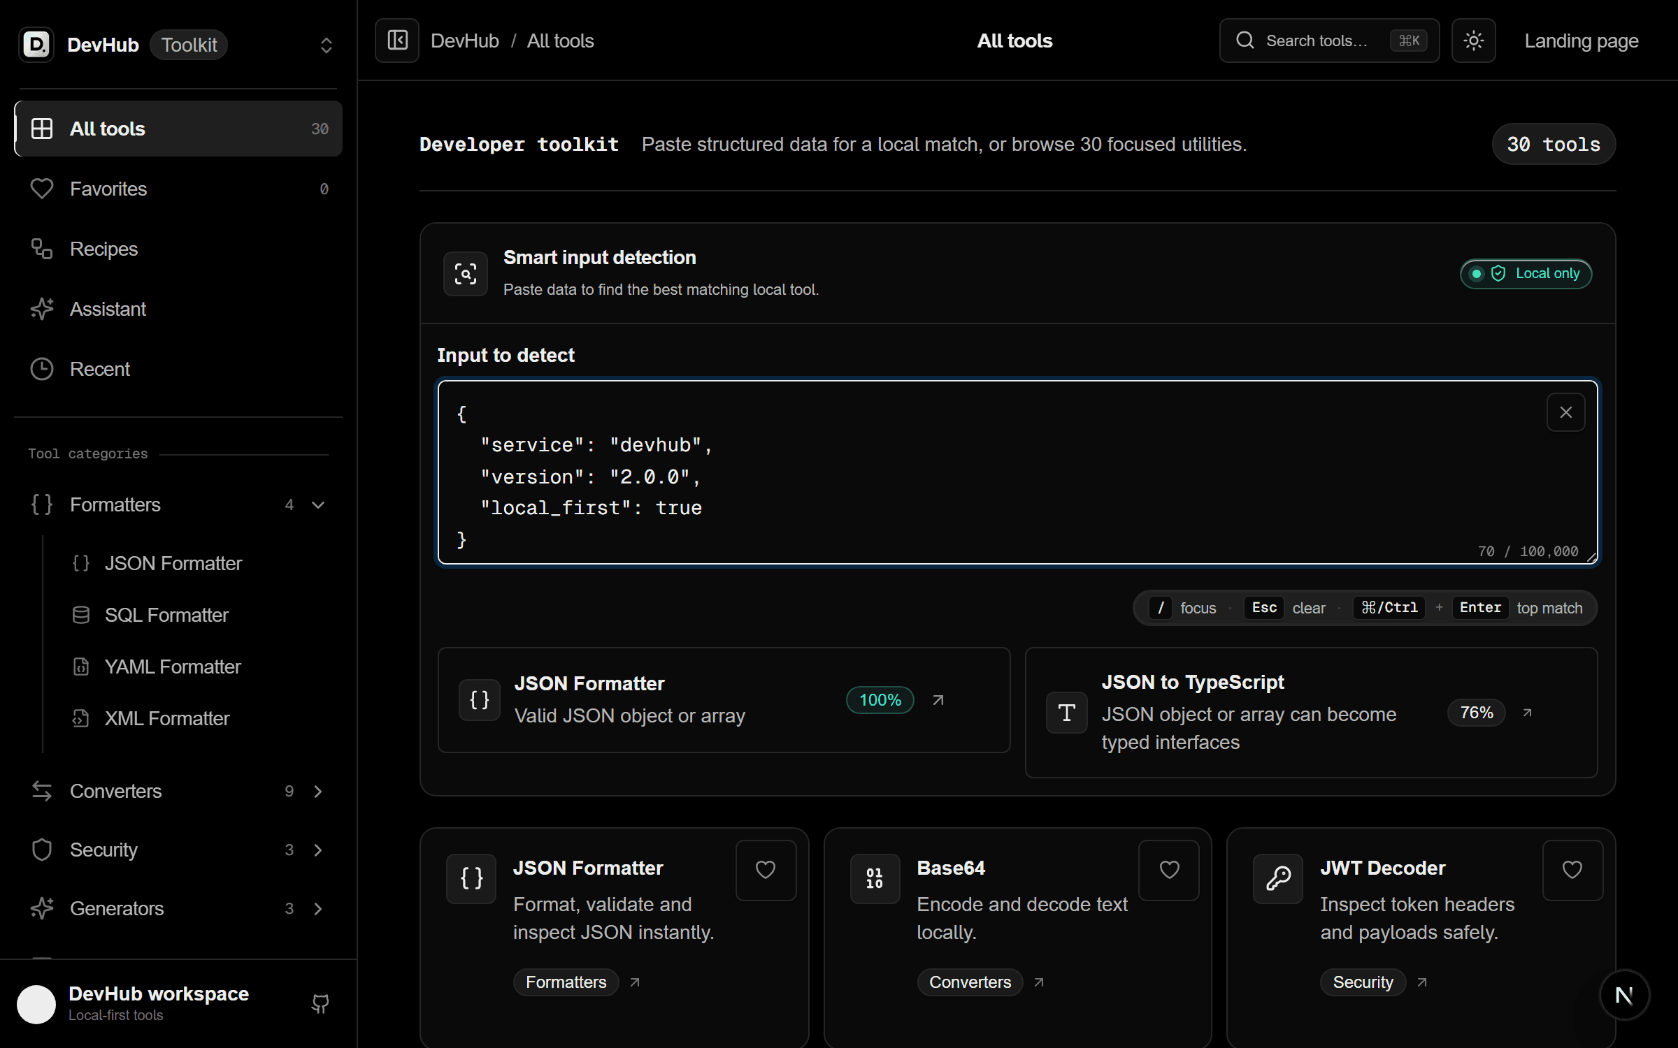The width and height of the screenshot is (1678, 1048).
Task: Open the Landing page link
Action: (x=1582, y=41)
